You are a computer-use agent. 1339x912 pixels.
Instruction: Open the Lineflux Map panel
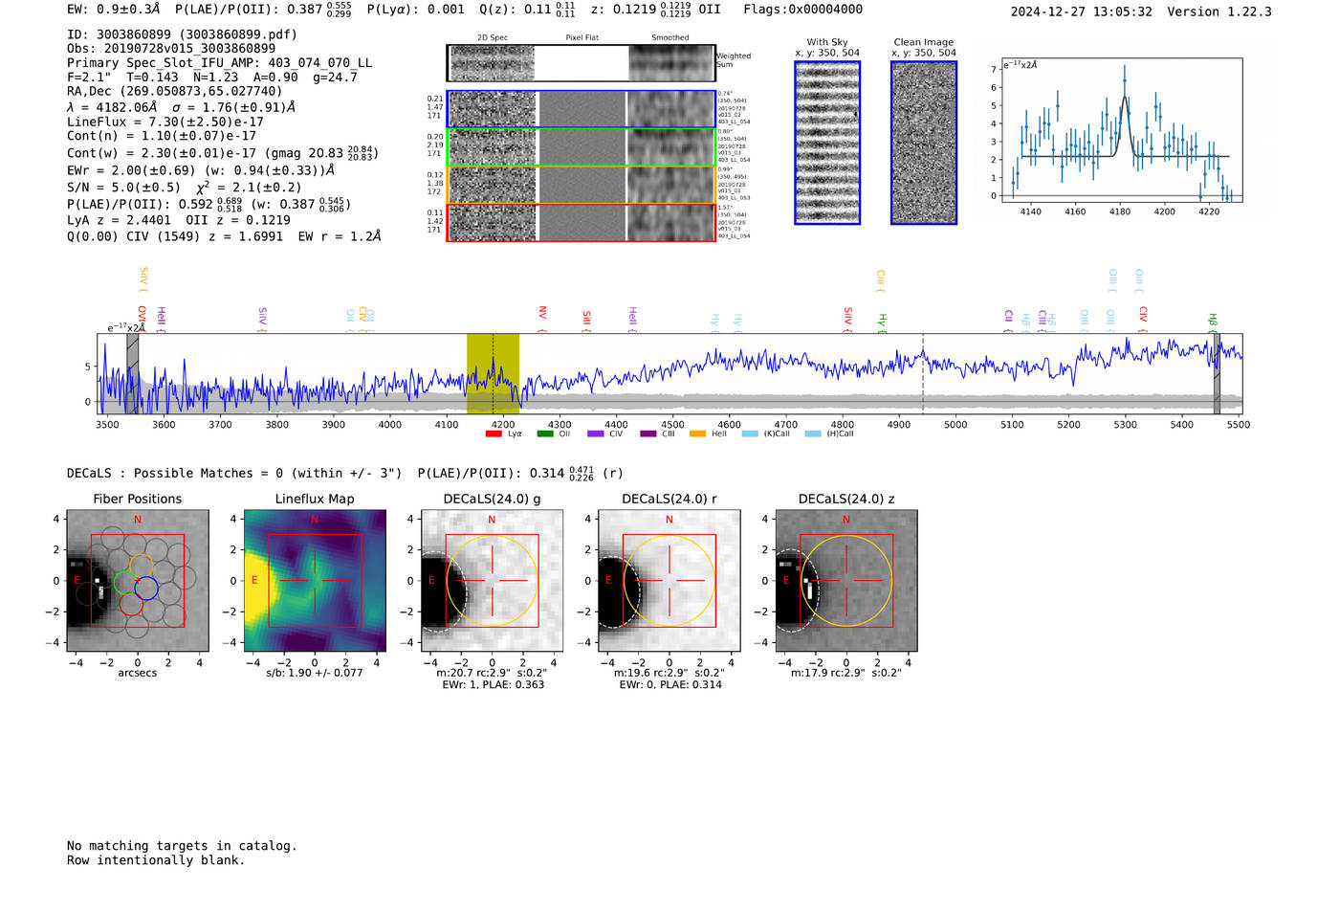point(315,581)
